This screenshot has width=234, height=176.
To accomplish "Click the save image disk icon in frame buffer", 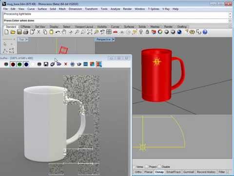I will [46, 64].
